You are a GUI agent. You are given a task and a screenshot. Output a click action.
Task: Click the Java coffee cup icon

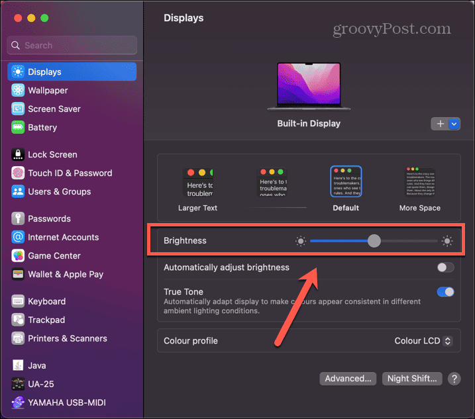[18, 365]
